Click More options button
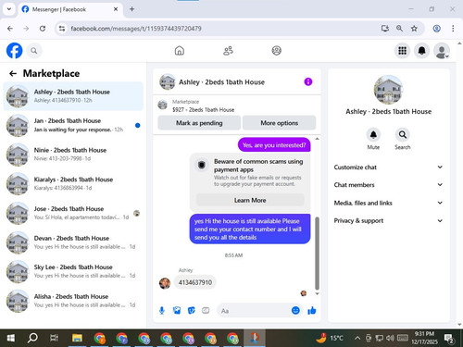463x347 pixels. click(x=280, y=123)
